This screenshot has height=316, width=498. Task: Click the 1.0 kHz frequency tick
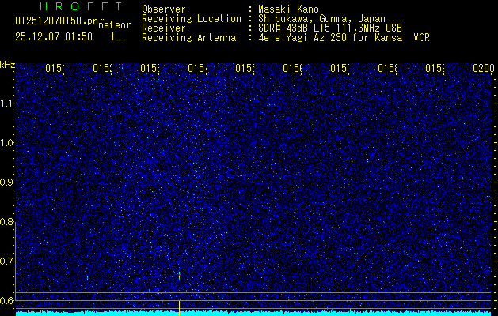point(7,143)
